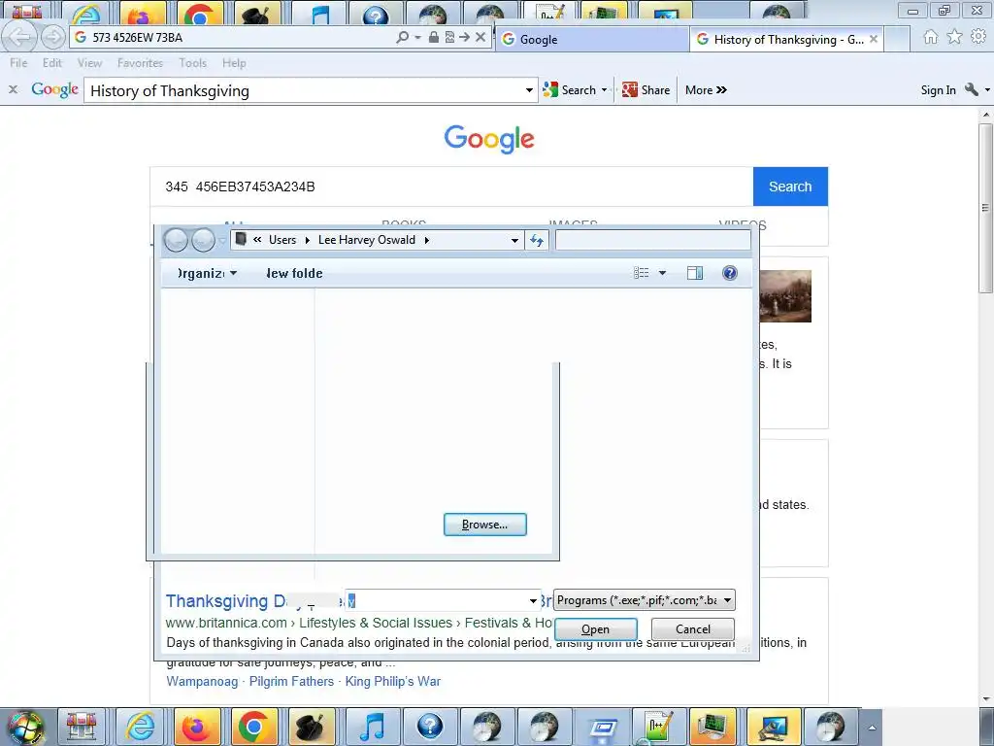Click the Thanksgiving painting thumbnail
Image resolution: width=994 pixels, height=746 pixels.
tap(785, 296)
